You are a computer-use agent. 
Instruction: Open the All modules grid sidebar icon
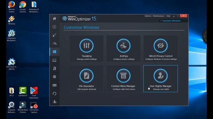(54, 85)
